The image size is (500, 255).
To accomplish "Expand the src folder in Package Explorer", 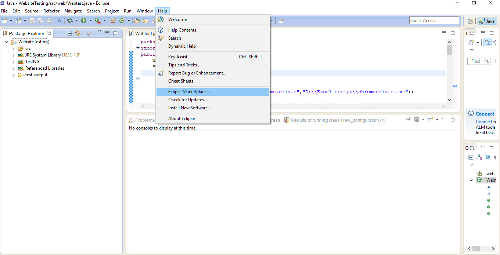I will click(13, 48).
